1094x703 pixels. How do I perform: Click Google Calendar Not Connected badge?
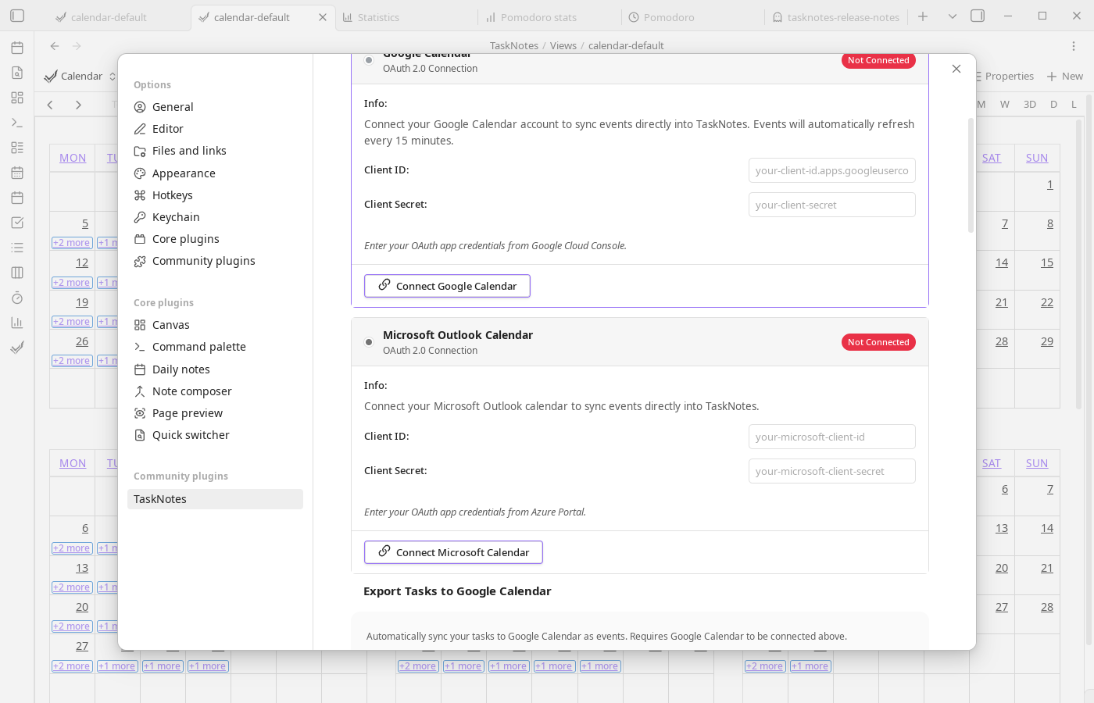(878, 60)
